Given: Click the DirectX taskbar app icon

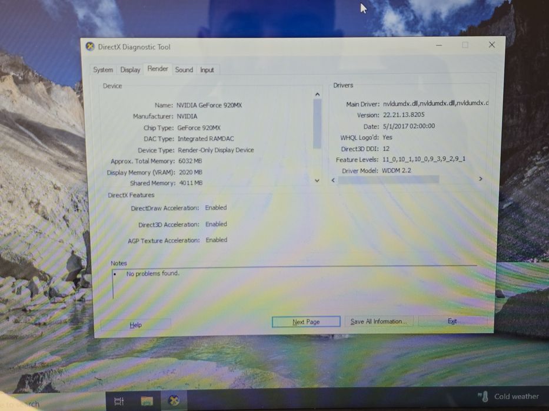Looking at the screenshot, I should [x=174, y=400].
